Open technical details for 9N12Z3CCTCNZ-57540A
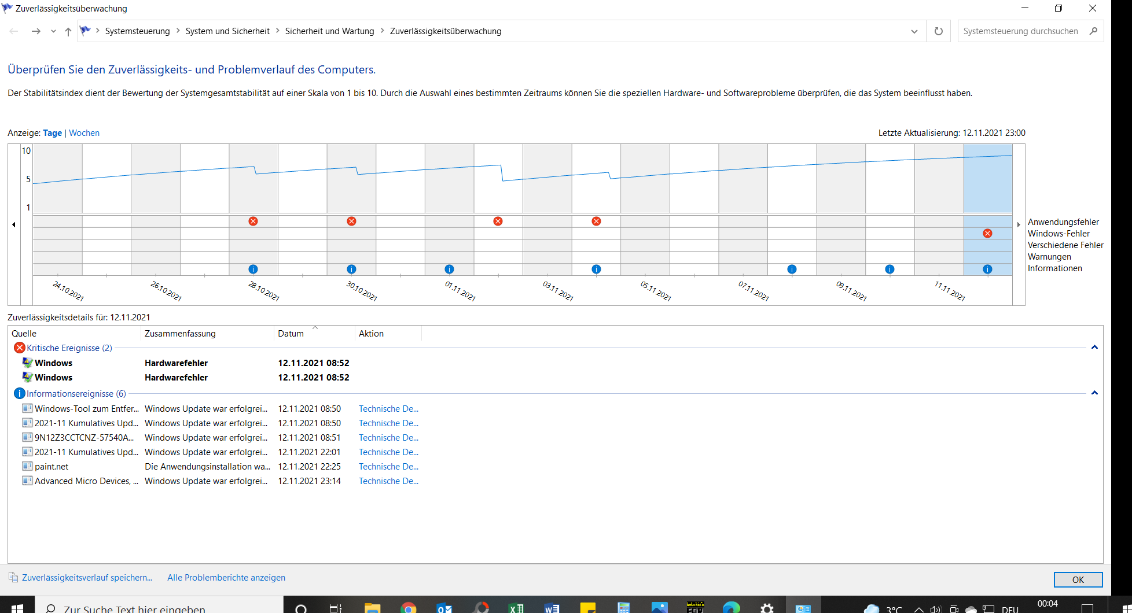Image resolution: width=1132 pixels, height=613 pixels. point(388,438)
